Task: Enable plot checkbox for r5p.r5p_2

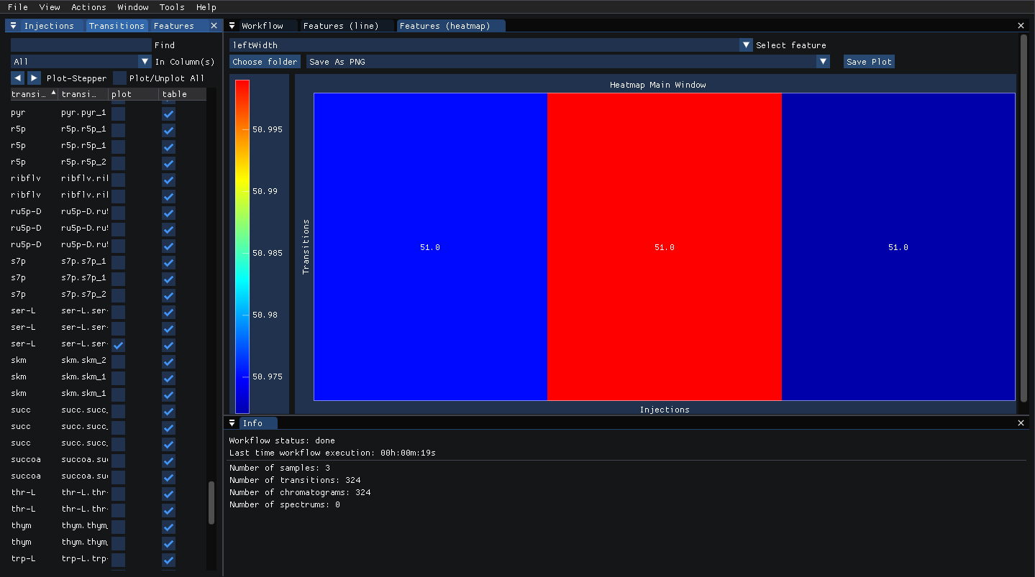Action: pos(118,163)
